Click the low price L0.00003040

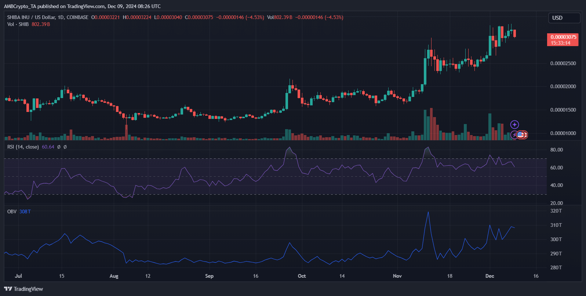tap(168, 17)
